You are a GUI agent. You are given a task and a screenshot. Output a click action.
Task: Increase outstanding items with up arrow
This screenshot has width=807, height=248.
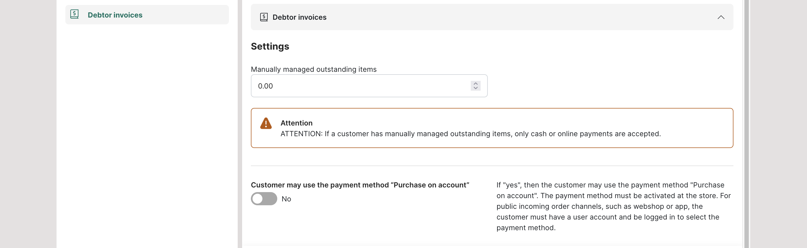click(475, 83)
